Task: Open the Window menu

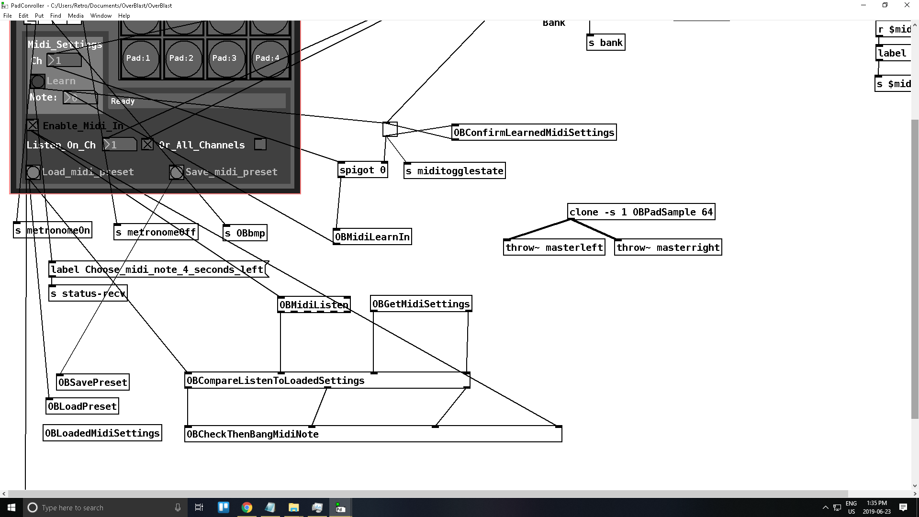Action: pyautogui.click(x=101, y=15)
